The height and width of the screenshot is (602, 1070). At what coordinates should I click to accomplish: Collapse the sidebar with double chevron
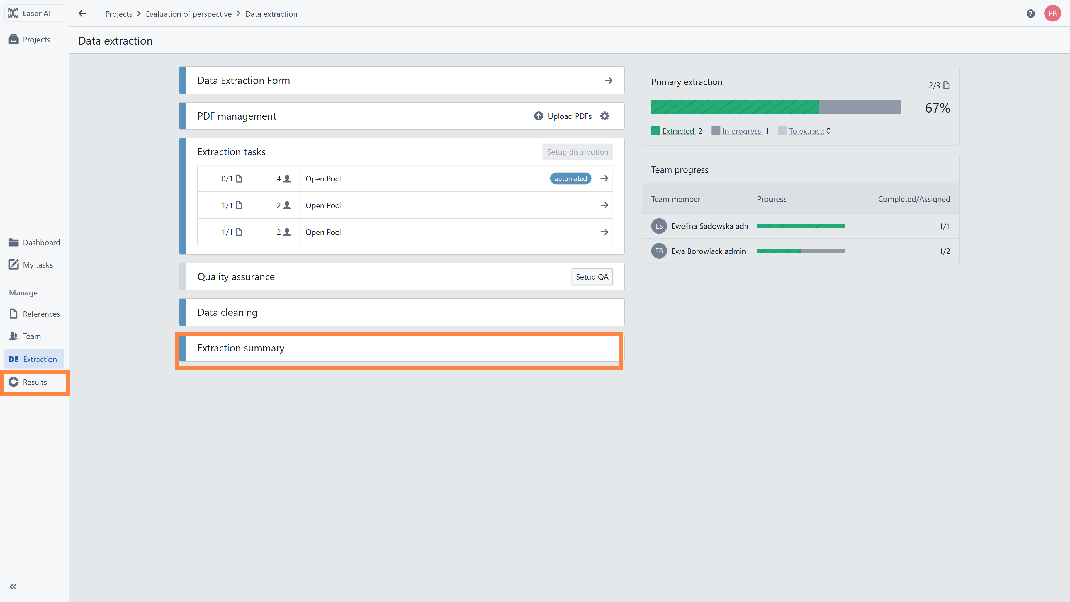tap(13, 586)
